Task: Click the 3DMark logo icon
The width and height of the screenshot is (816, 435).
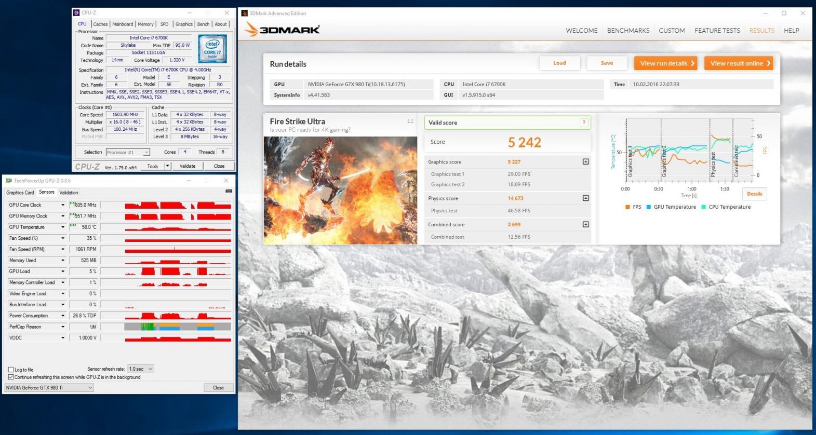Action: click(251, 30)
